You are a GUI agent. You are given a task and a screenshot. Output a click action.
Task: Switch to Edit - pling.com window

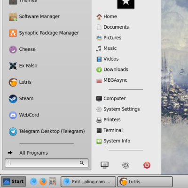pos(88,182)
